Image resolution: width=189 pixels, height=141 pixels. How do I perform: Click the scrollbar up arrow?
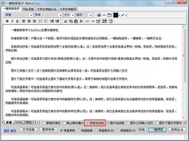[x=184, y=27]
